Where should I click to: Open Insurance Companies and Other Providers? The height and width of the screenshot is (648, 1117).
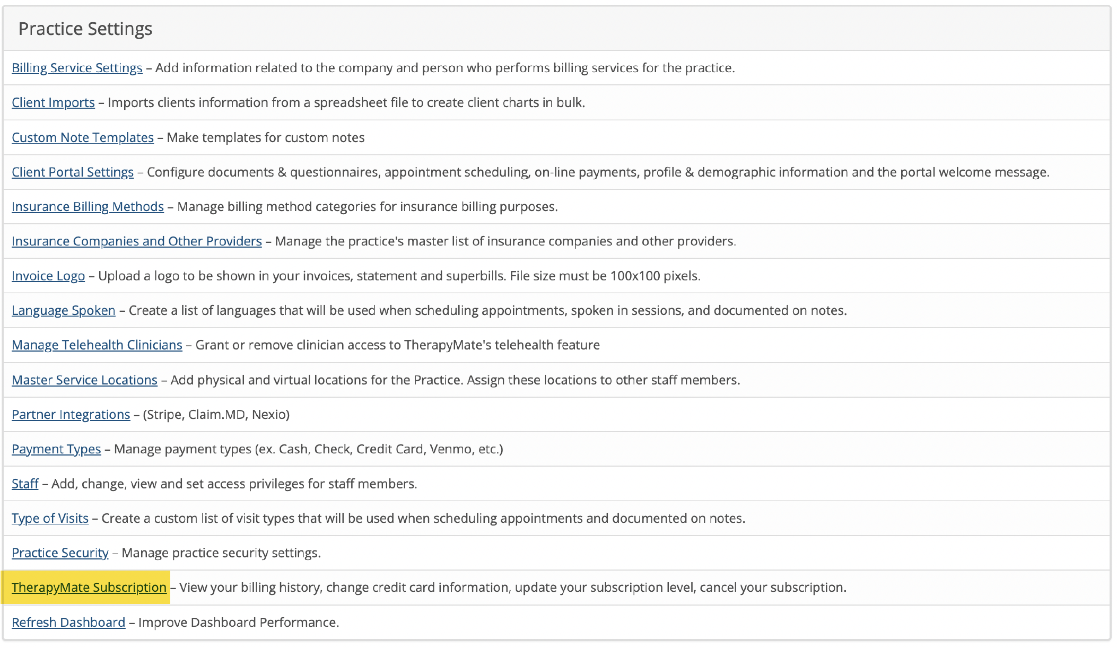click(x=137, y=241)
